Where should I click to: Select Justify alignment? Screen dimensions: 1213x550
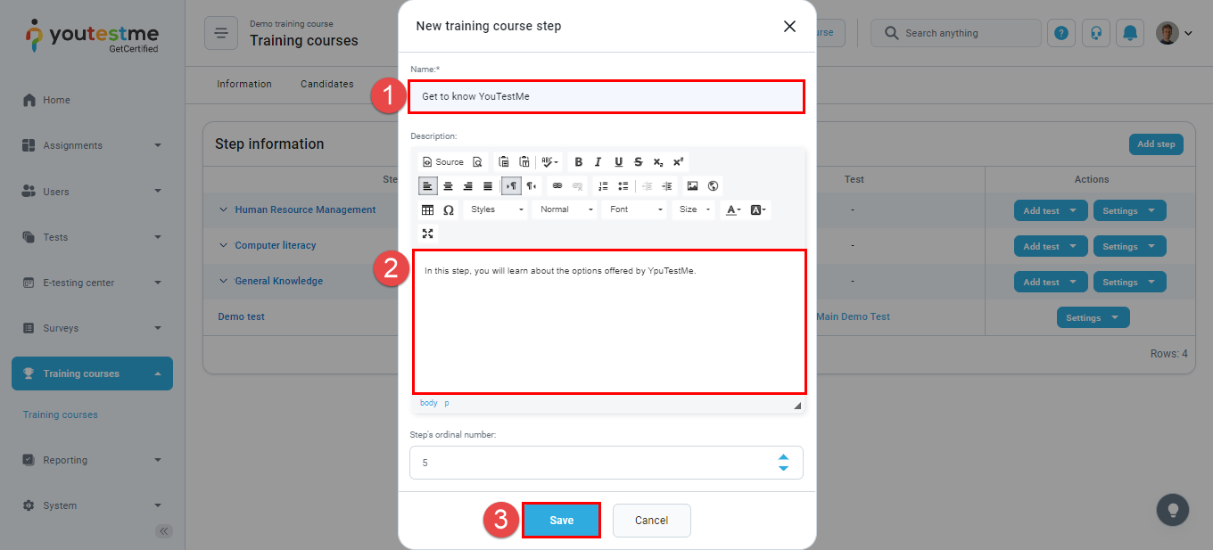488,186
